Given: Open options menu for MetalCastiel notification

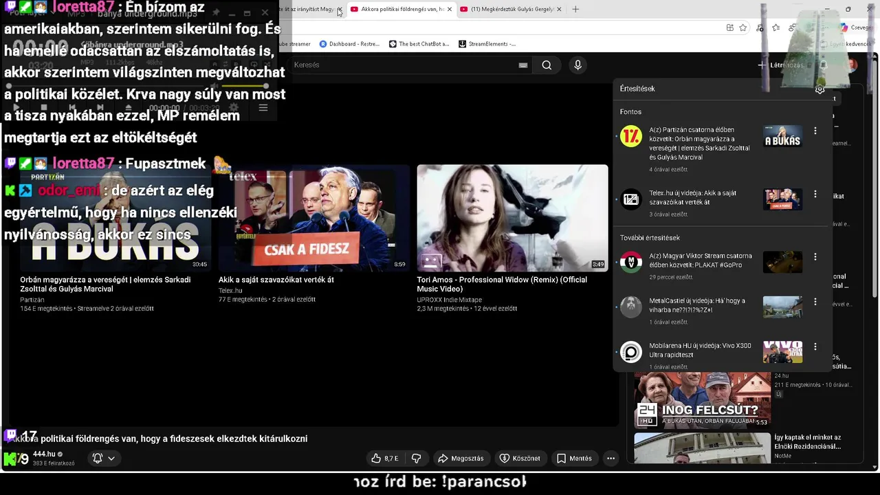Looking at the screenshot, I should pyautogui.click(x=815, y=302).
